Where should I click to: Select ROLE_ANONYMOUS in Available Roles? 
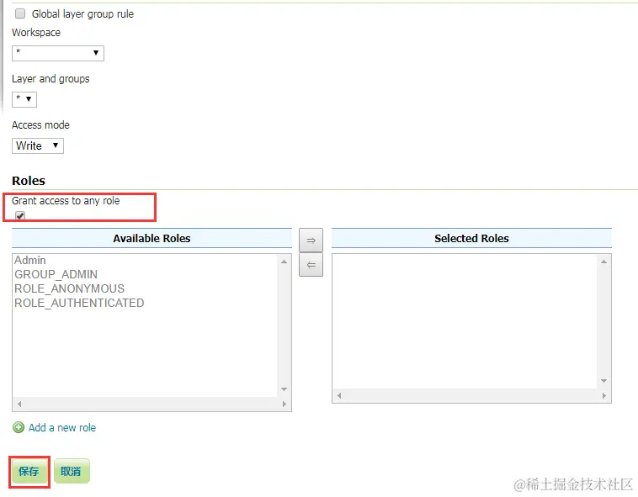(x=70, y=288)
